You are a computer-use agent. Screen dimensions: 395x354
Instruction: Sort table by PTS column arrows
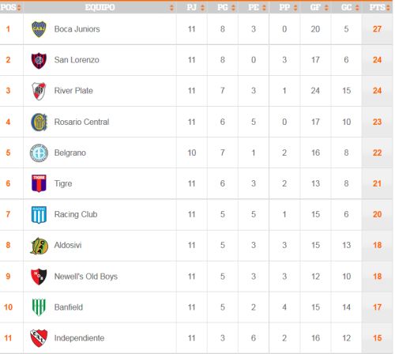click(388, 8)
